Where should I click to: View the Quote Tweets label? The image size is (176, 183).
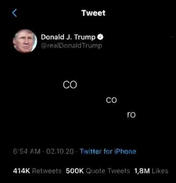pyautogui.click(x=108, y=171)
